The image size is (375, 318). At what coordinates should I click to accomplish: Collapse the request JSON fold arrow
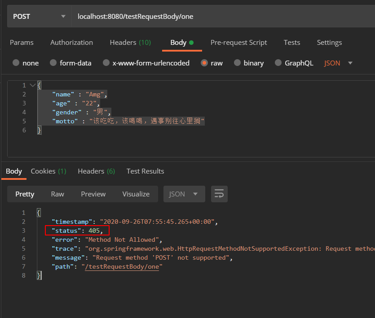[x=32, y=85]
